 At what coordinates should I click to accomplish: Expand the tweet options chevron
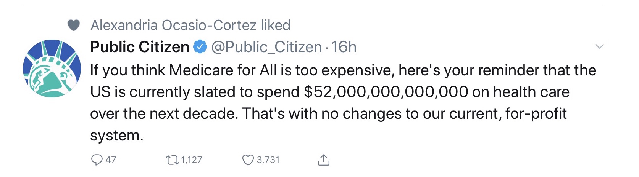(599, 47)
